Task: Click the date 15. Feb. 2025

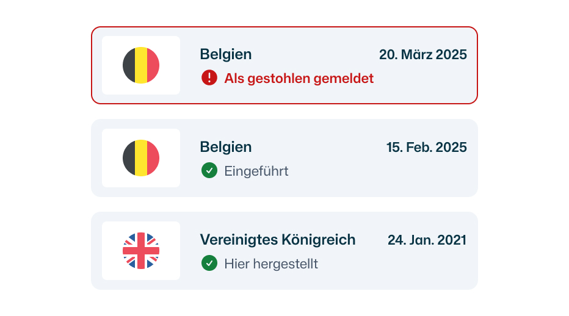Action: (x=426, y=147)
